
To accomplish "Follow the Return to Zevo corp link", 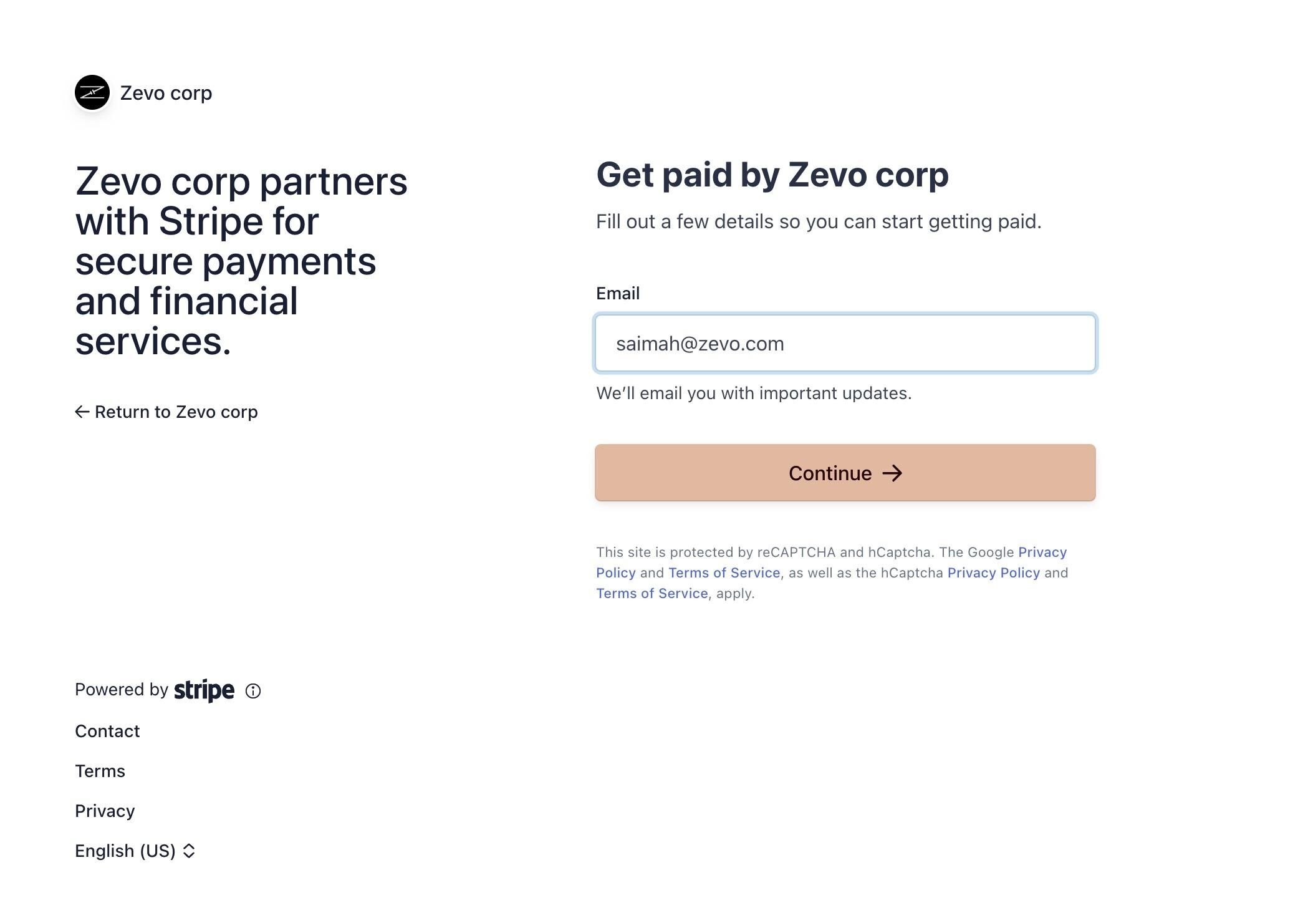I will (176, 412).
